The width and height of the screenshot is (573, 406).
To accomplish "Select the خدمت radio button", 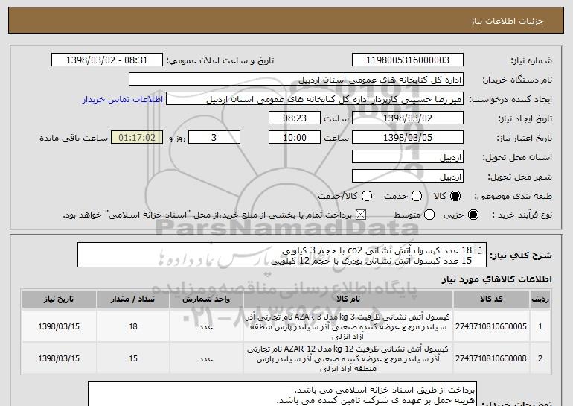I will pyautogui.click(x=417, y=197).
